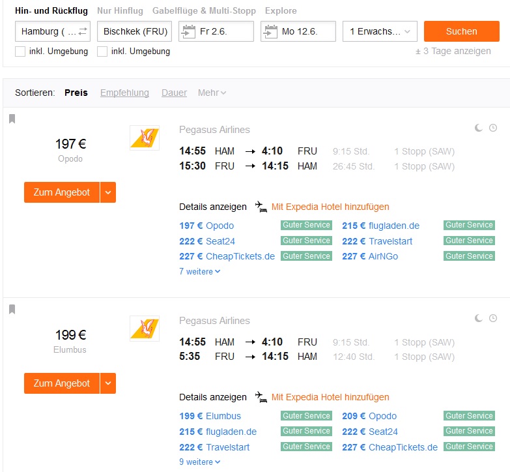Enable inkl. Umgebung for Hamburg origin
Screen dimensions: 510x472
click(x=20, y=52)
